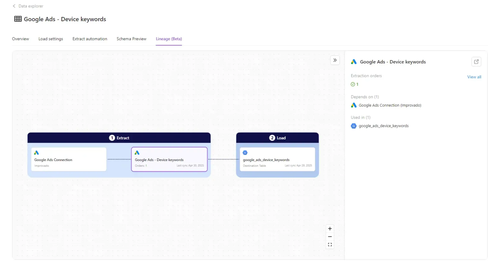Collapse the side panel with double-chevron button
The width and height of the screenshot is (488, 264).
coord(335,60)
